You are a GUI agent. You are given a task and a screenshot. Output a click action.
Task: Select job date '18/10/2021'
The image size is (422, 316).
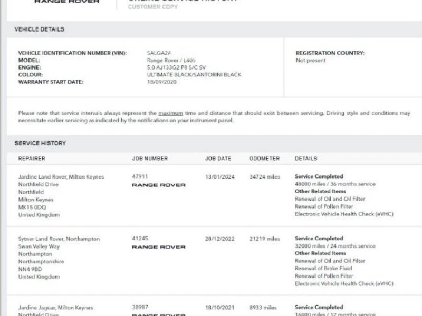(220, 308)
